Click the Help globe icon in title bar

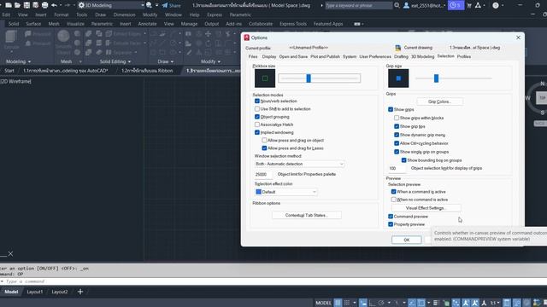(496, 5)
